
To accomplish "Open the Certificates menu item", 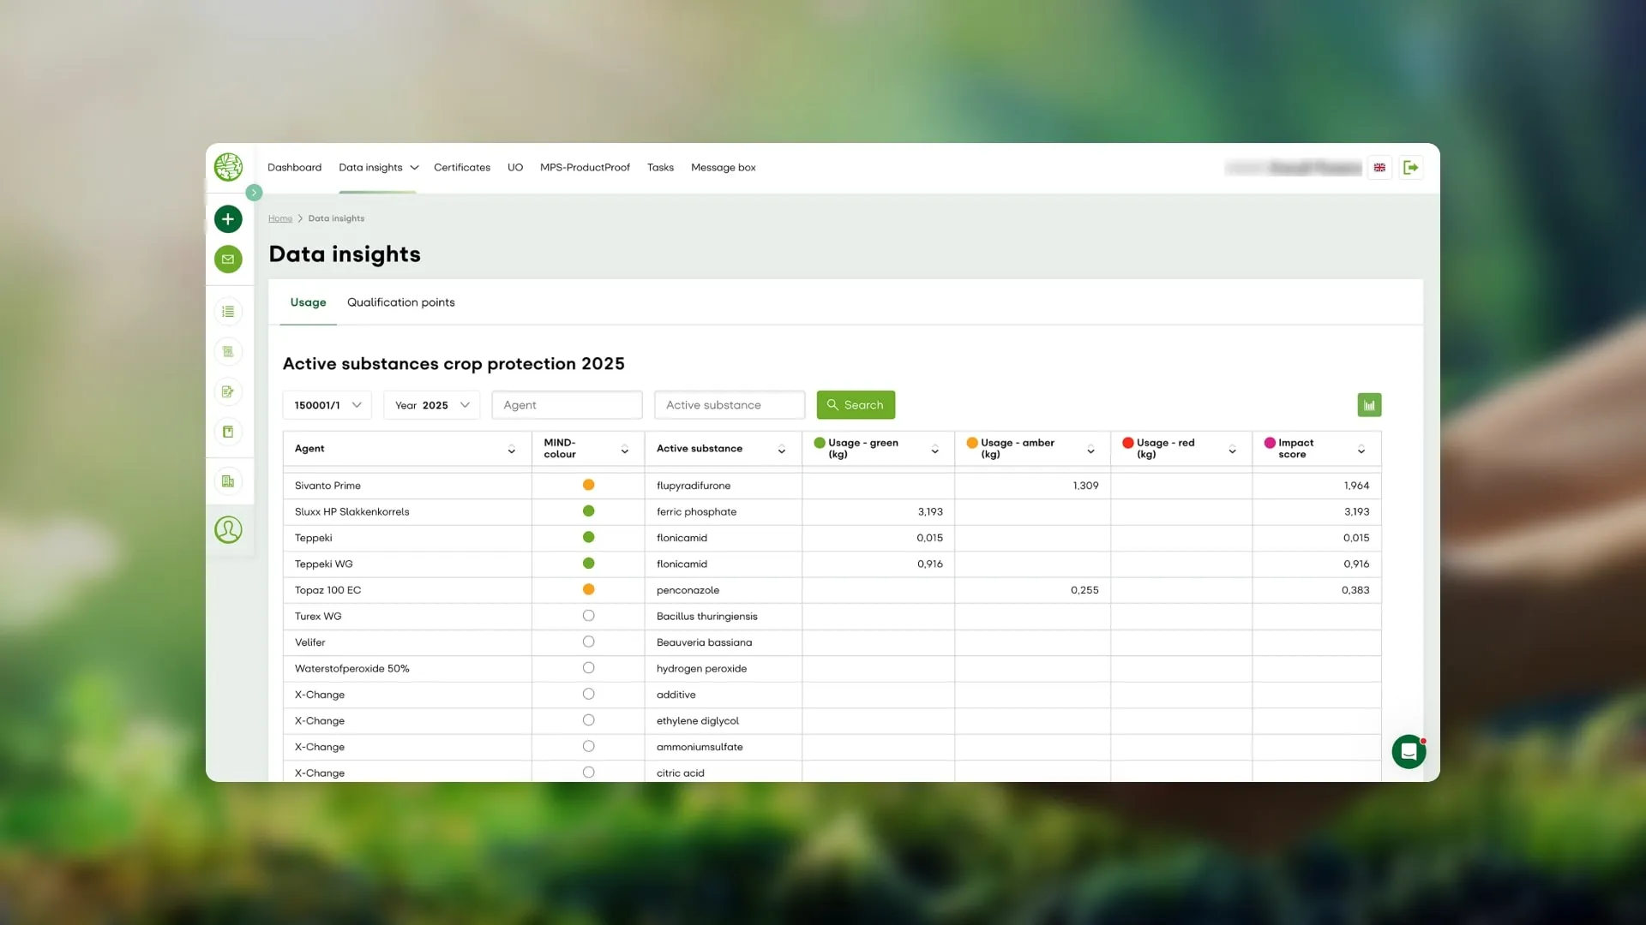I will coord(462,168).
